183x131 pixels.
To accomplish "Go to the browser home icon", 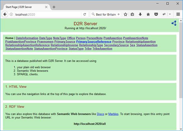I will pos(148,14).
